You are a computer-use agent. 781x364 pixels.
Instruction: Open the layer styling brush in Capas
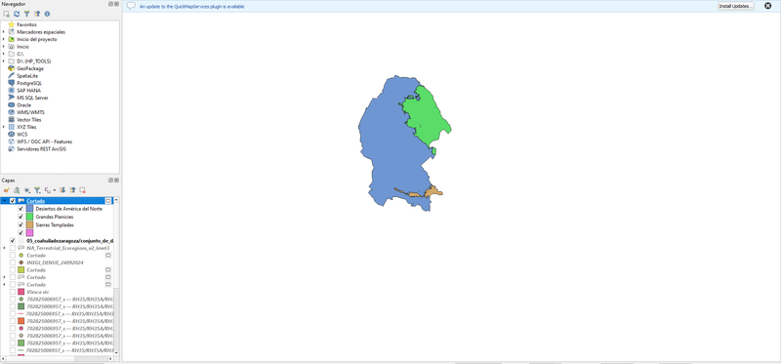click(x=7, y=190)
